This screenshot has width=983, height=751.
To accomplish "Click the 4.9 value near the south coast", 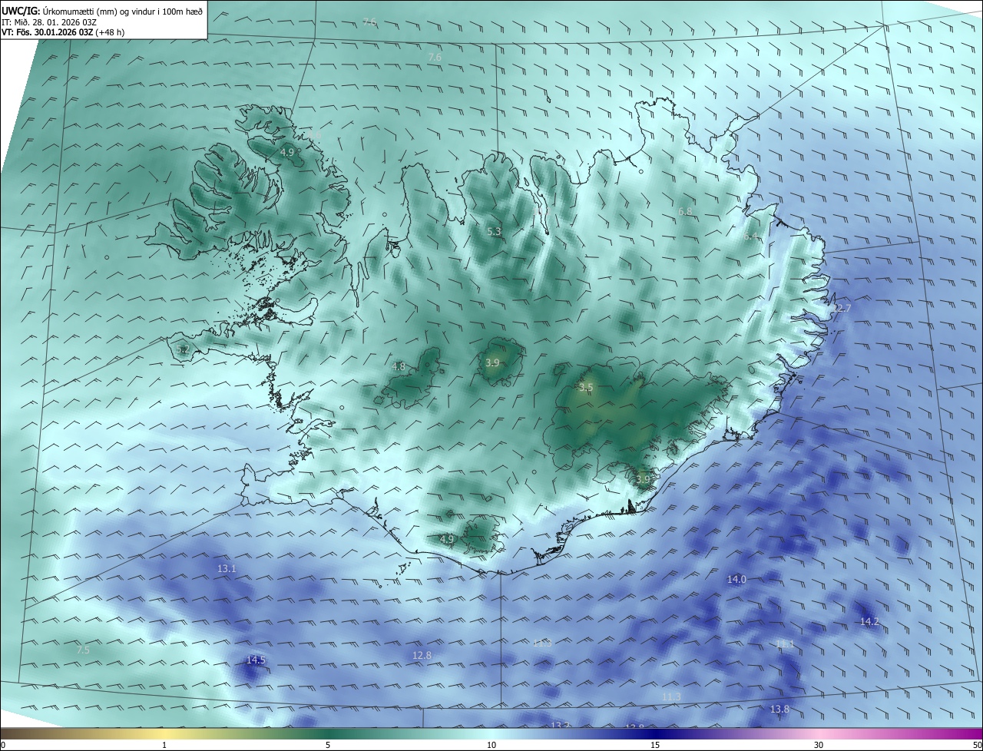I will pos(446,539).
